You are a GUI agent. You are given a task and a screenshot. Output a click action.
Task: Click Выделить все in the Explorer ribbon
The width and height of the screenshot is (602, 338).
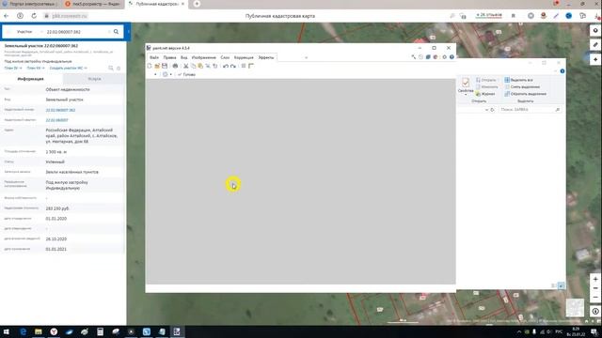(518, 80)
